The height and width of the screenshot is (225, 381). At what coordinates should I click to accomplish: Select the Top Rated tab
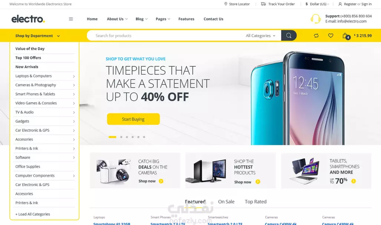[x=256, y=202]
